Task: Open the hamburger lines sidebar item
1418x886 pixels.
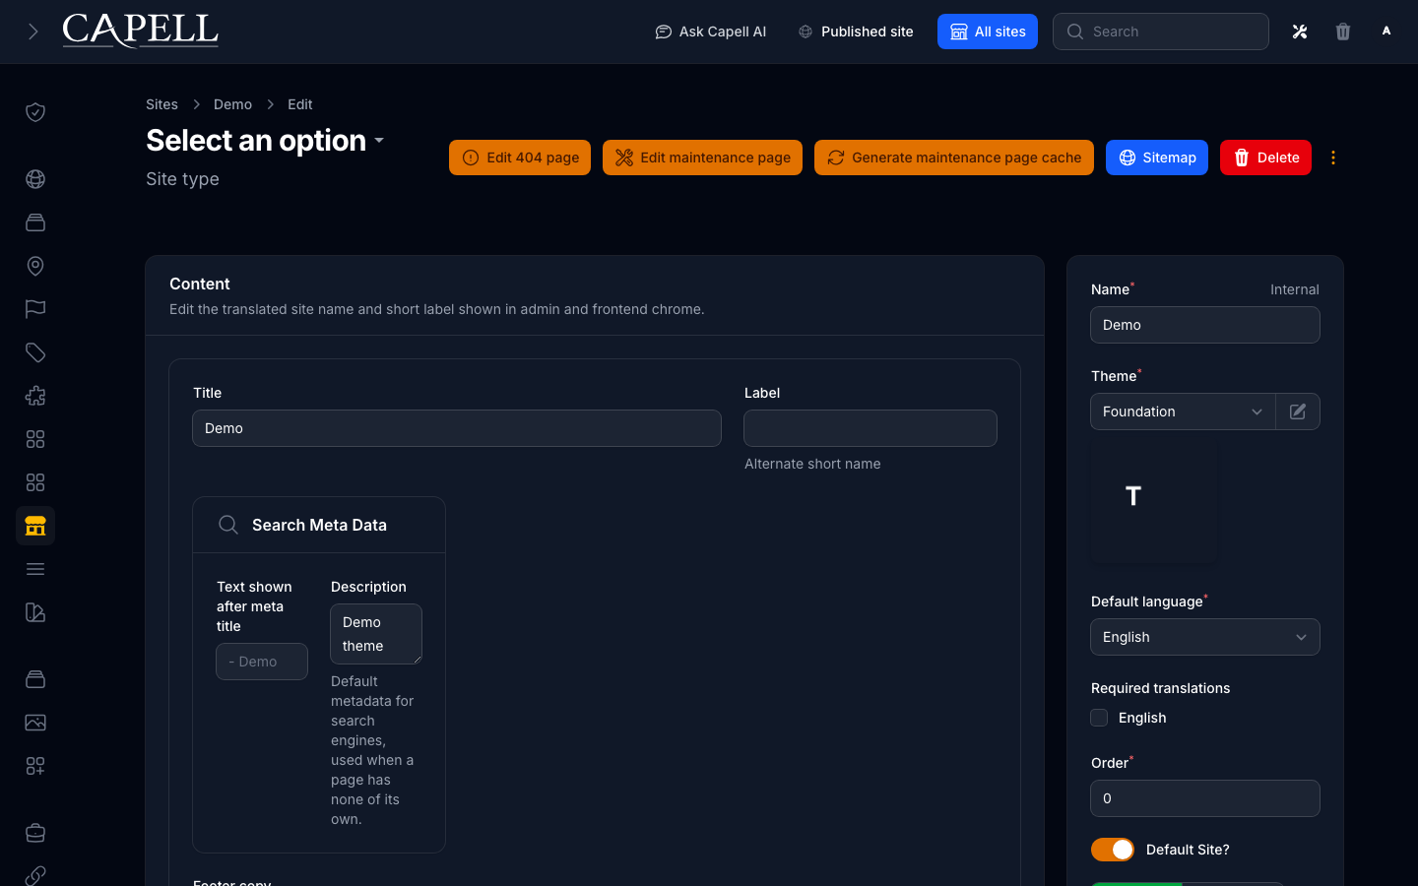Action: tap(35, 569)
